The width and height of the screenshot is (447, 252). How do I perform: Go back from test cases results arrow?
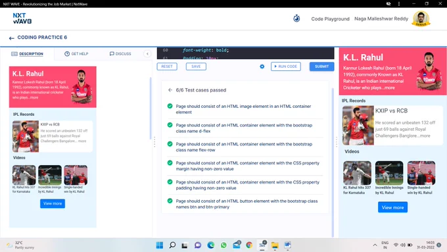click(x=170, y=90)
